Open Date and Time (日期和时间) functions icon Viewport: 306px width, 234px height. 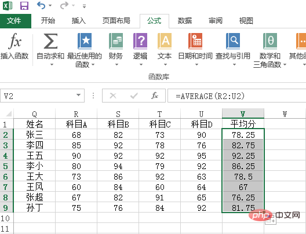195,41
